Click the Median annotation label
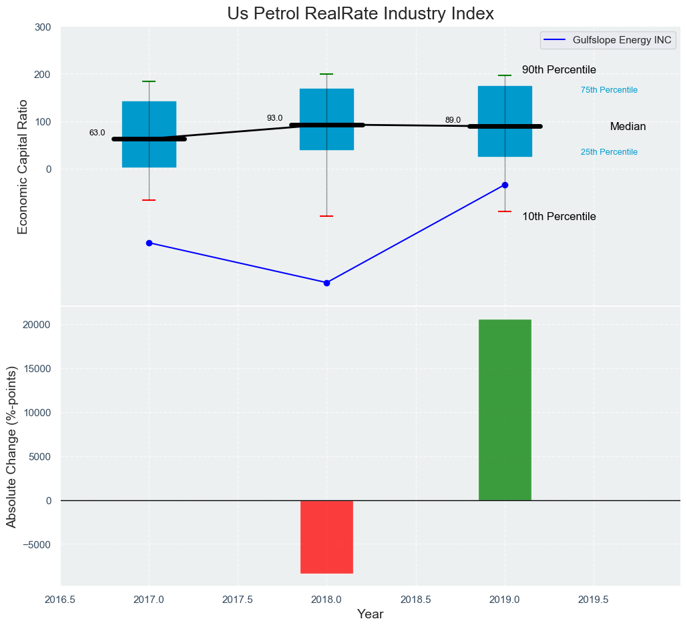Image resolution: width=687 pixels, height=627 pixels. [628, 127]
